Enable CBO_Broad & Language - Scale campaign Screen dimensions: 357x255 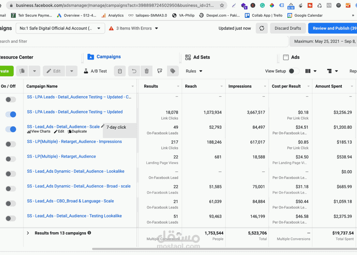click(x=11, y=204)
